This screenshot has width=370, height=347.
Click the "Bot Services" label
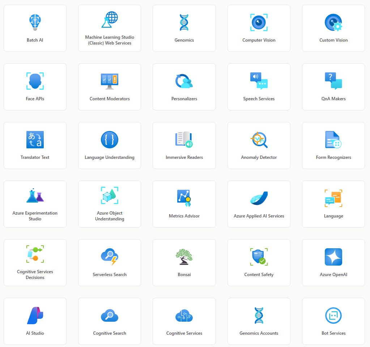coord(333,333)
